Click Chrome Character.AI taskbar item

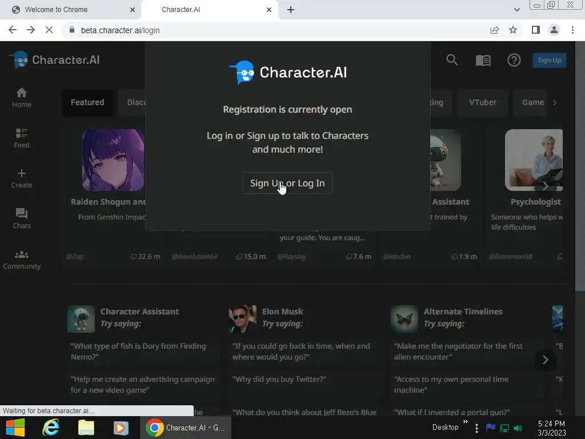pyautogui.click(x=186, y=428)
